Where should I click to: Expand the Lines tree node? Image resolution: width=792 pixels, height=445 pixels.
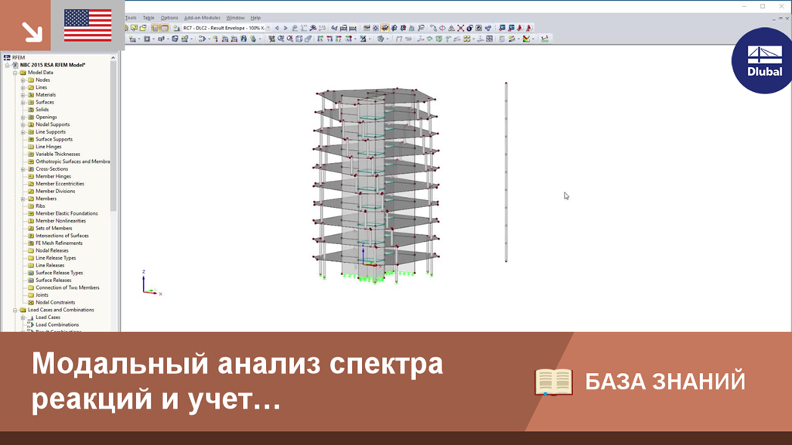click(22, 87)
